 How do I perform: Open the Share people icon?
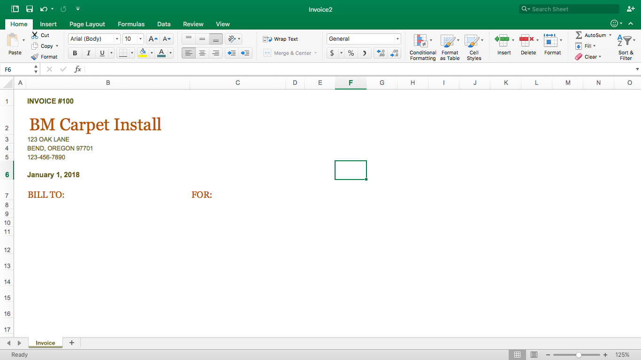[x=631, y=9]
